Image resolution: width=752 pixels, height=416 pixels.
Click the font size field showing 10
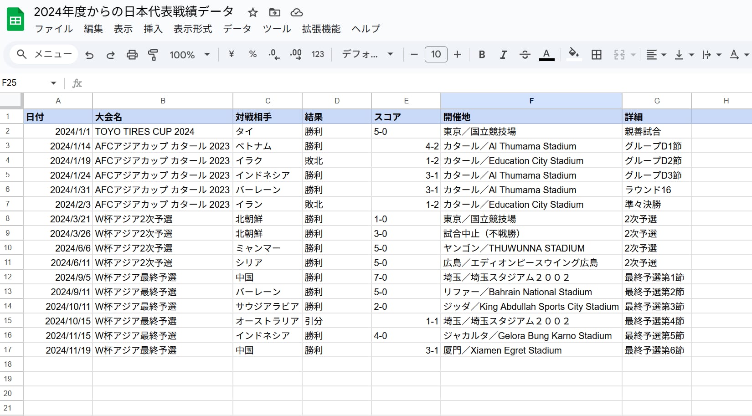(436, 55)
